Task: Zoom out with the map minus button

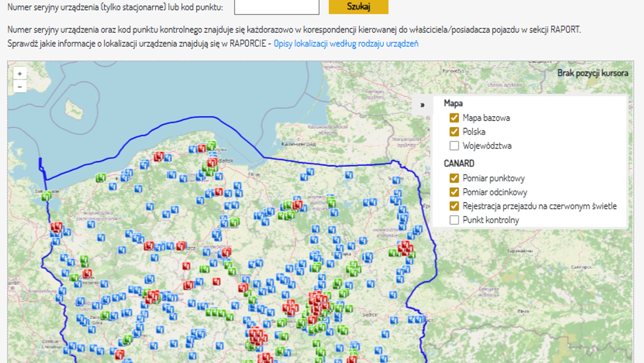Action: pos(20,87)
